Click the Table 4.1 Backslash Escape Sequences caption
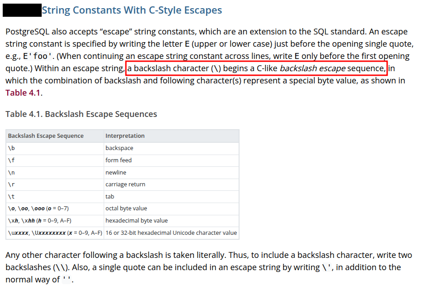Screen dimensions: 427x291 (x=81, y=114)
